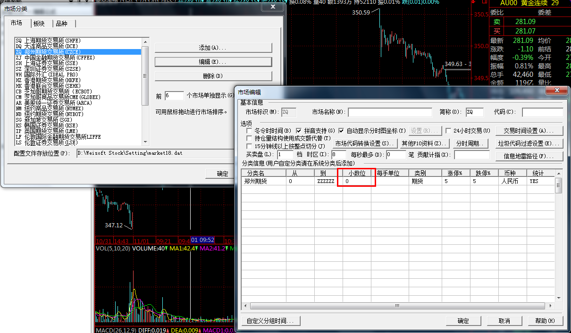Click the 贡献计指(X) input field
The height and width of the screenshot is (333, 571).
tap(472, 155)
